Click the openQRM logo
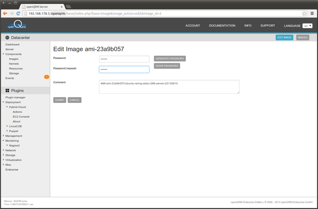 (17, 25)
